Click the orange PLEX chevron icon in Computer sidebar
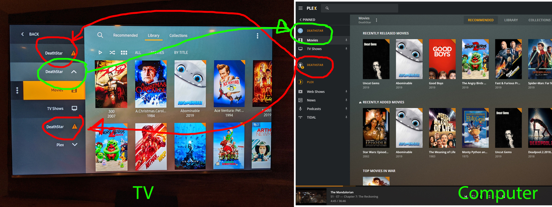The height and width of the screenshot is (207, 552). pos(300,82)
